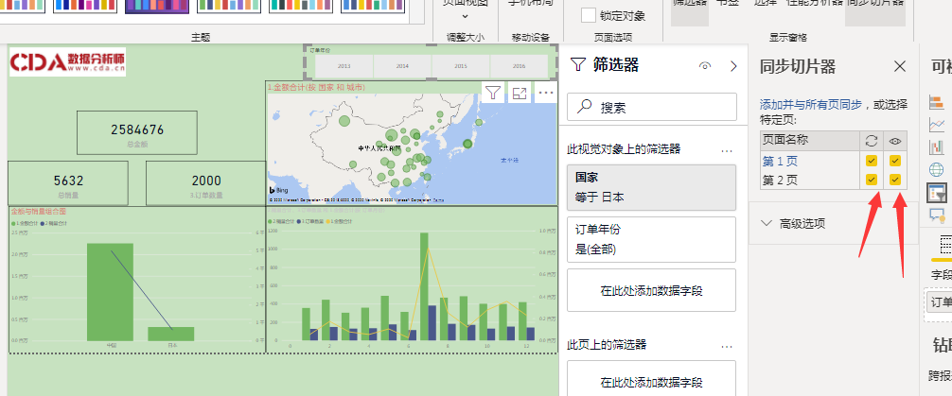Toggle the Filters pane visibility eye icon

[705, 66]
